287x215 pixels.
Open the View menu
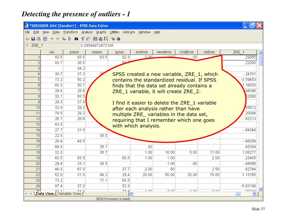pos(46,32)
